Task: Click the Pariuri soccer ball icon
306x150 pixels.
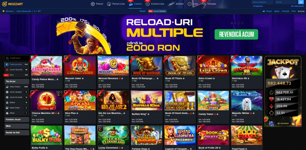Action: click(93, 4)
